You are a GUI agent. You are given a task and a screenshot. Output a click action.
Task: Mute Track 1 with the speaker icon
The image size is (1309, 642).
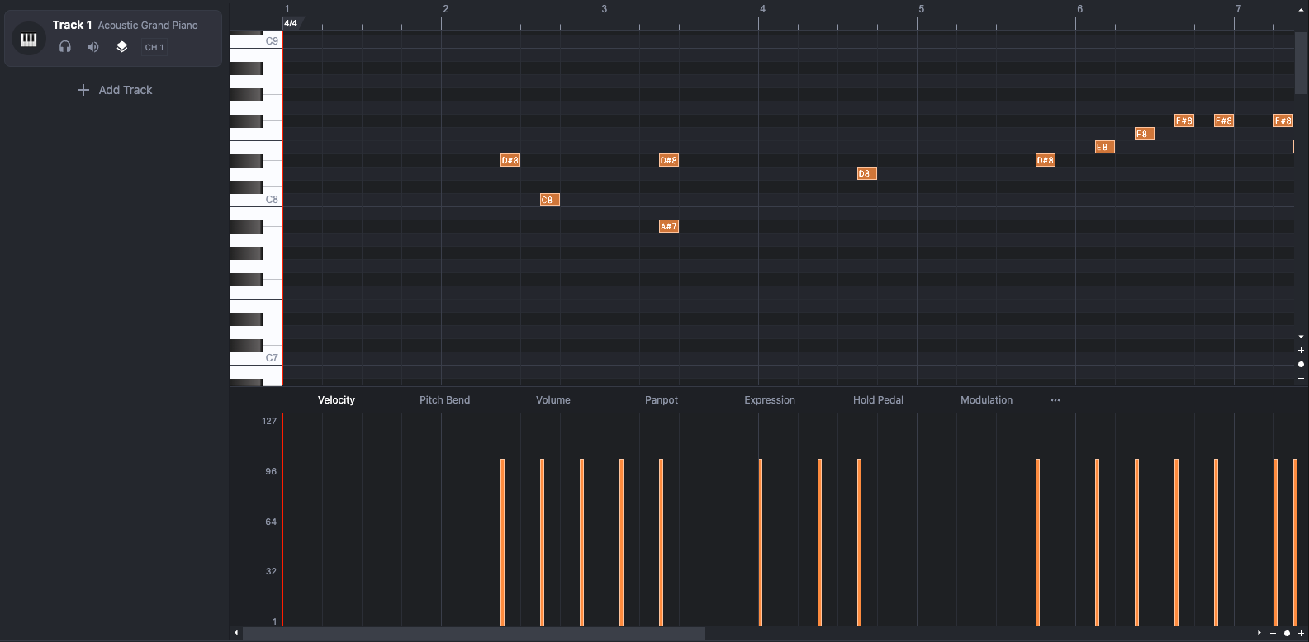pos(93,47)
